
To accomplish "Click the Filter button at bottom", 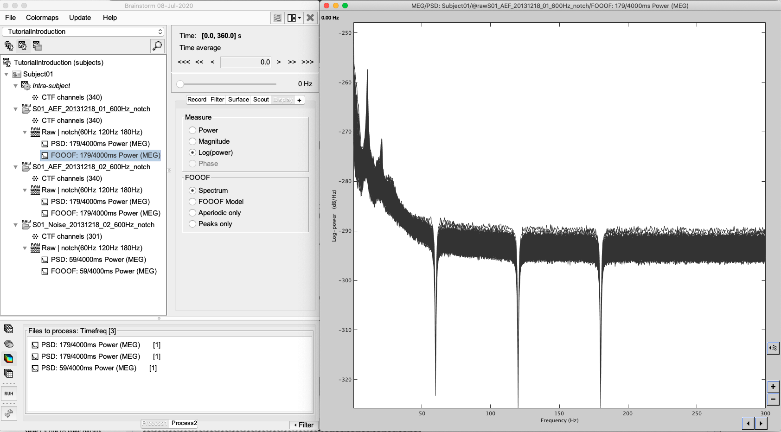I will [x=304, y=425].
